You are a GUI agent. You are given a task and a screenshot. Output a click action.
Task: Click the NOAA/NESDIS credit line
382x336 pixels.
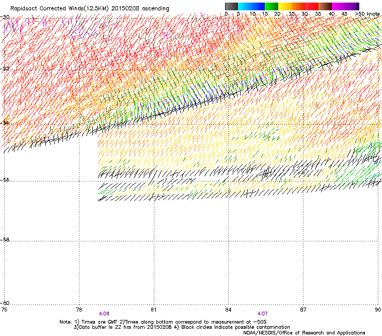click(x=304, y=332)
